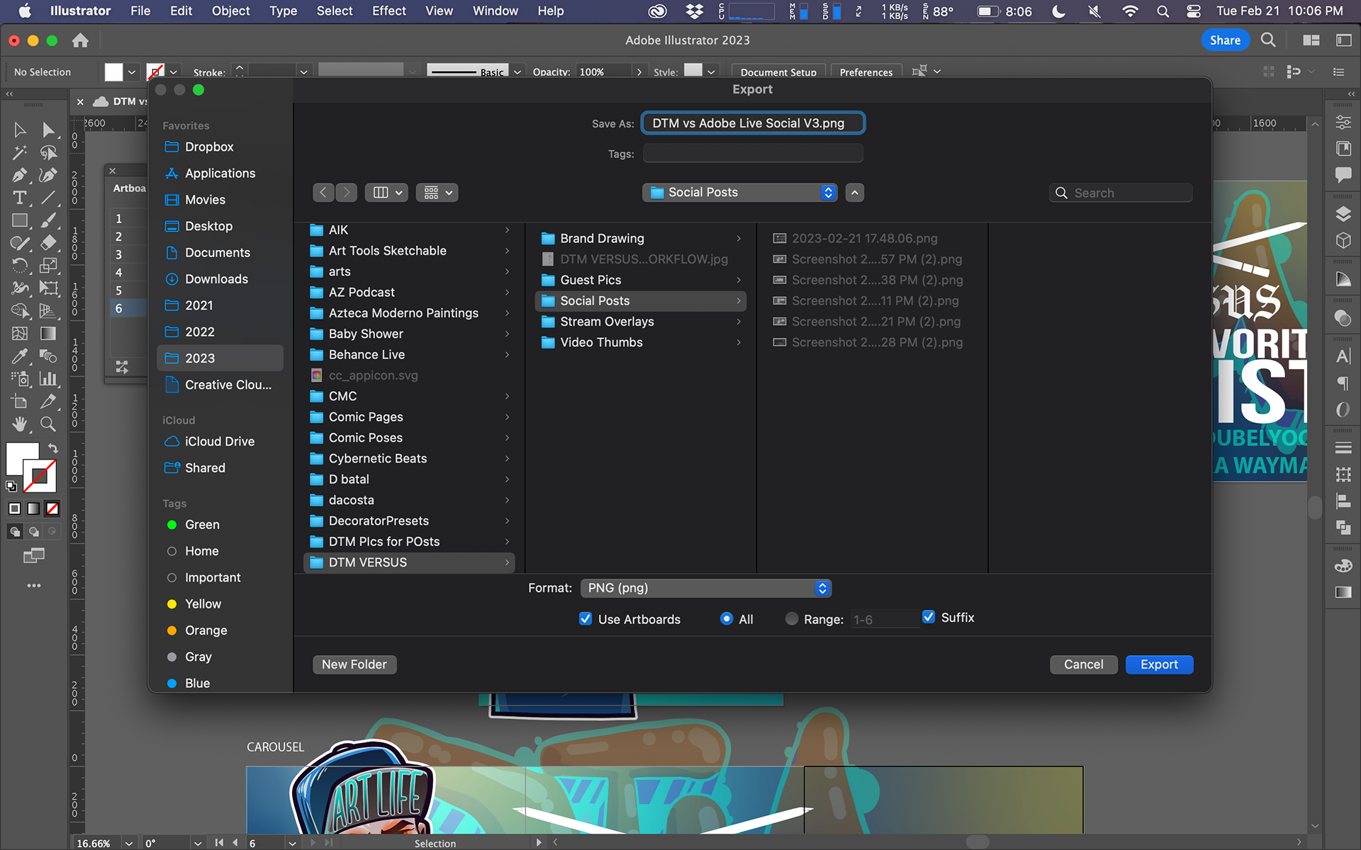Open the fill color dropdown arrow
1361x850 pixels.
132,72
